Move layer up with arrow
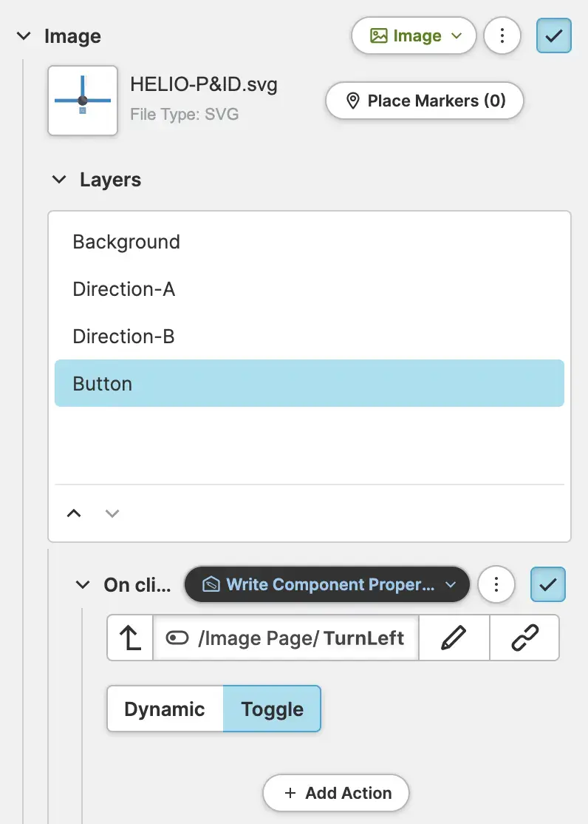588x824 pixels. coord(74,513)
